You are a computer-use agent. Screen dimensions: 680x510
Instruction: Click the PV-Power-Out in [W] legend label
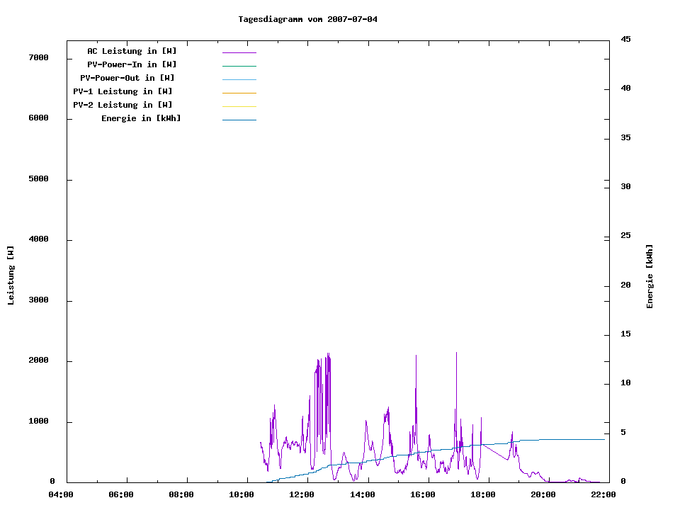pyautogui.click(x=127, y=78)
